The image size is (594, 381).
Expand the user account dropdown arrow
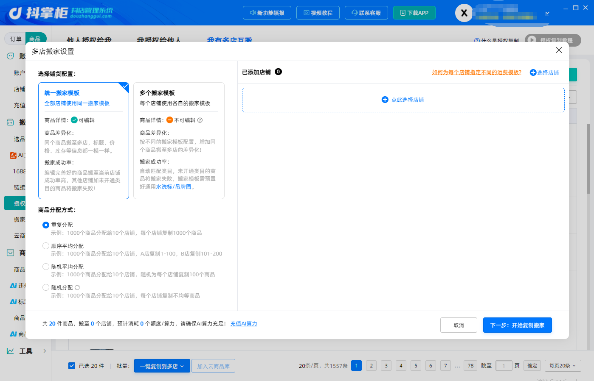[x=547, y=13]
